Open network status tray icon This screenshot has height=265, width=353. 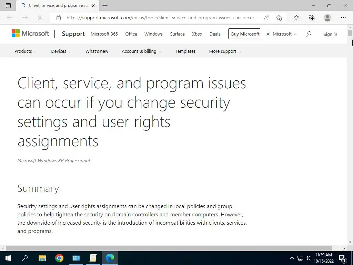click(300, 258)
